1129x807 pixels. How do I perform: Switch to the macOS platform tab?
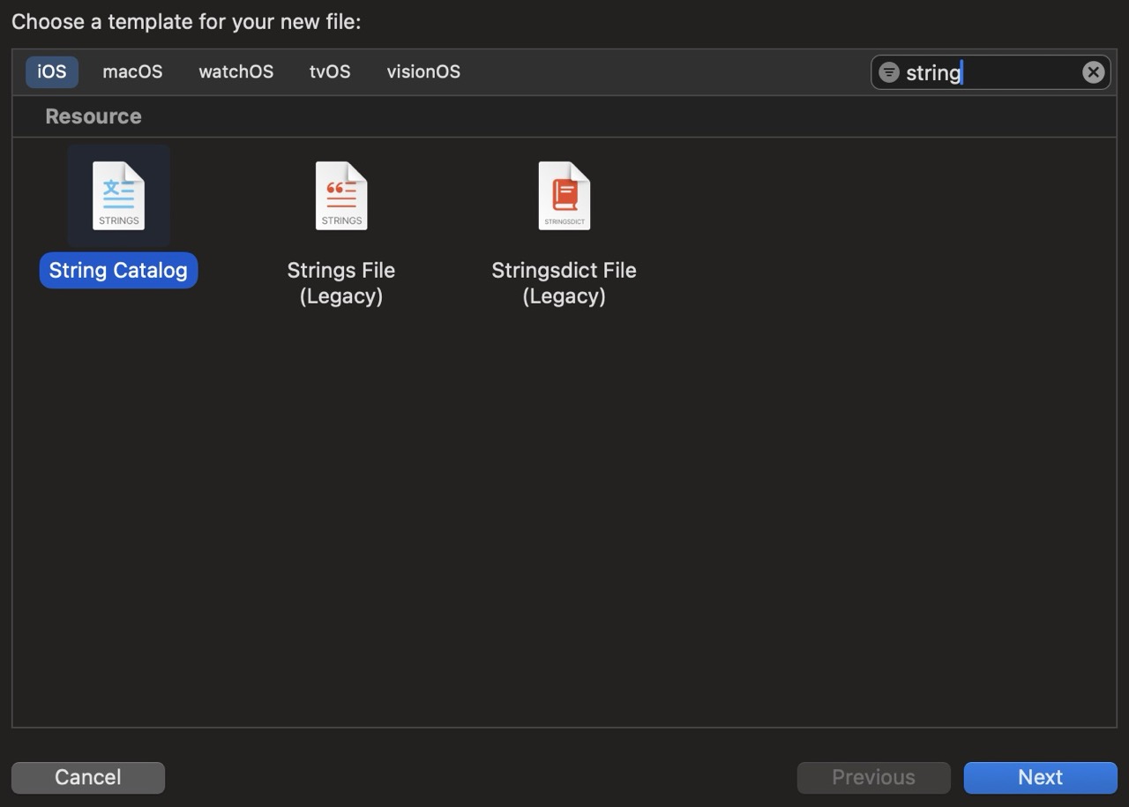pos(132,71)
